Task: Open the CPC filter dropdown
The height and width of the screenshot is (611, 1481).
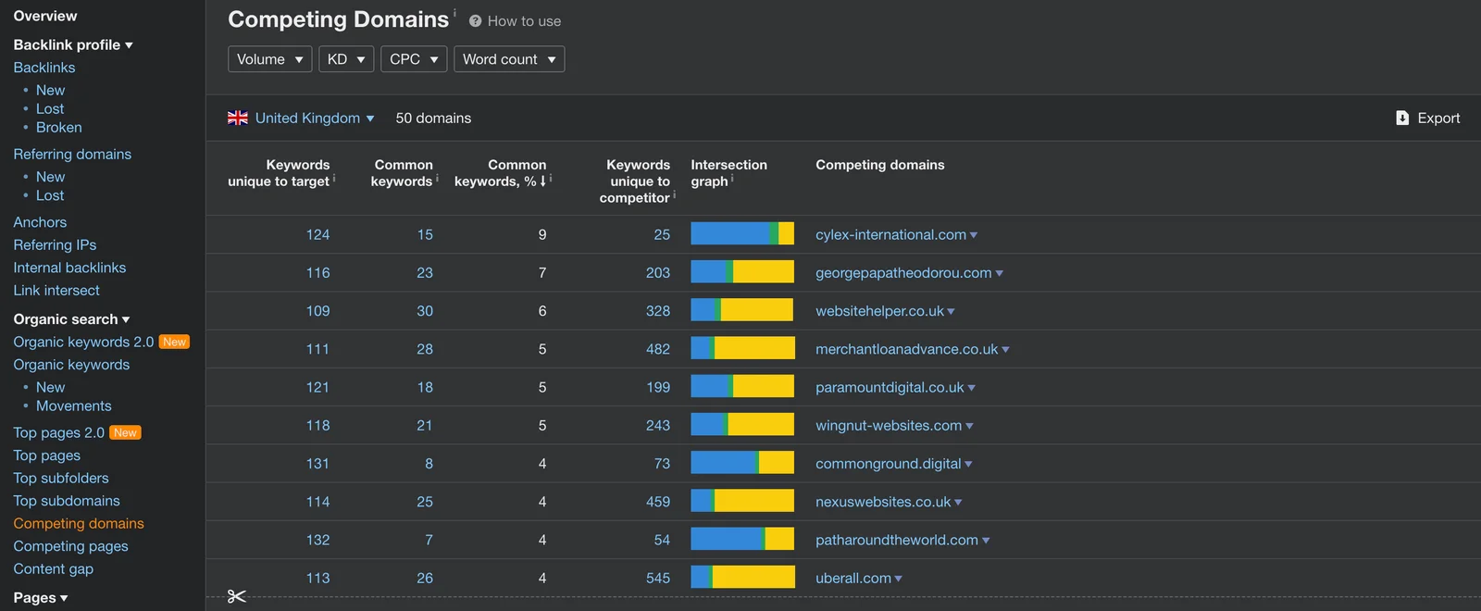Action: click(414, 59)
